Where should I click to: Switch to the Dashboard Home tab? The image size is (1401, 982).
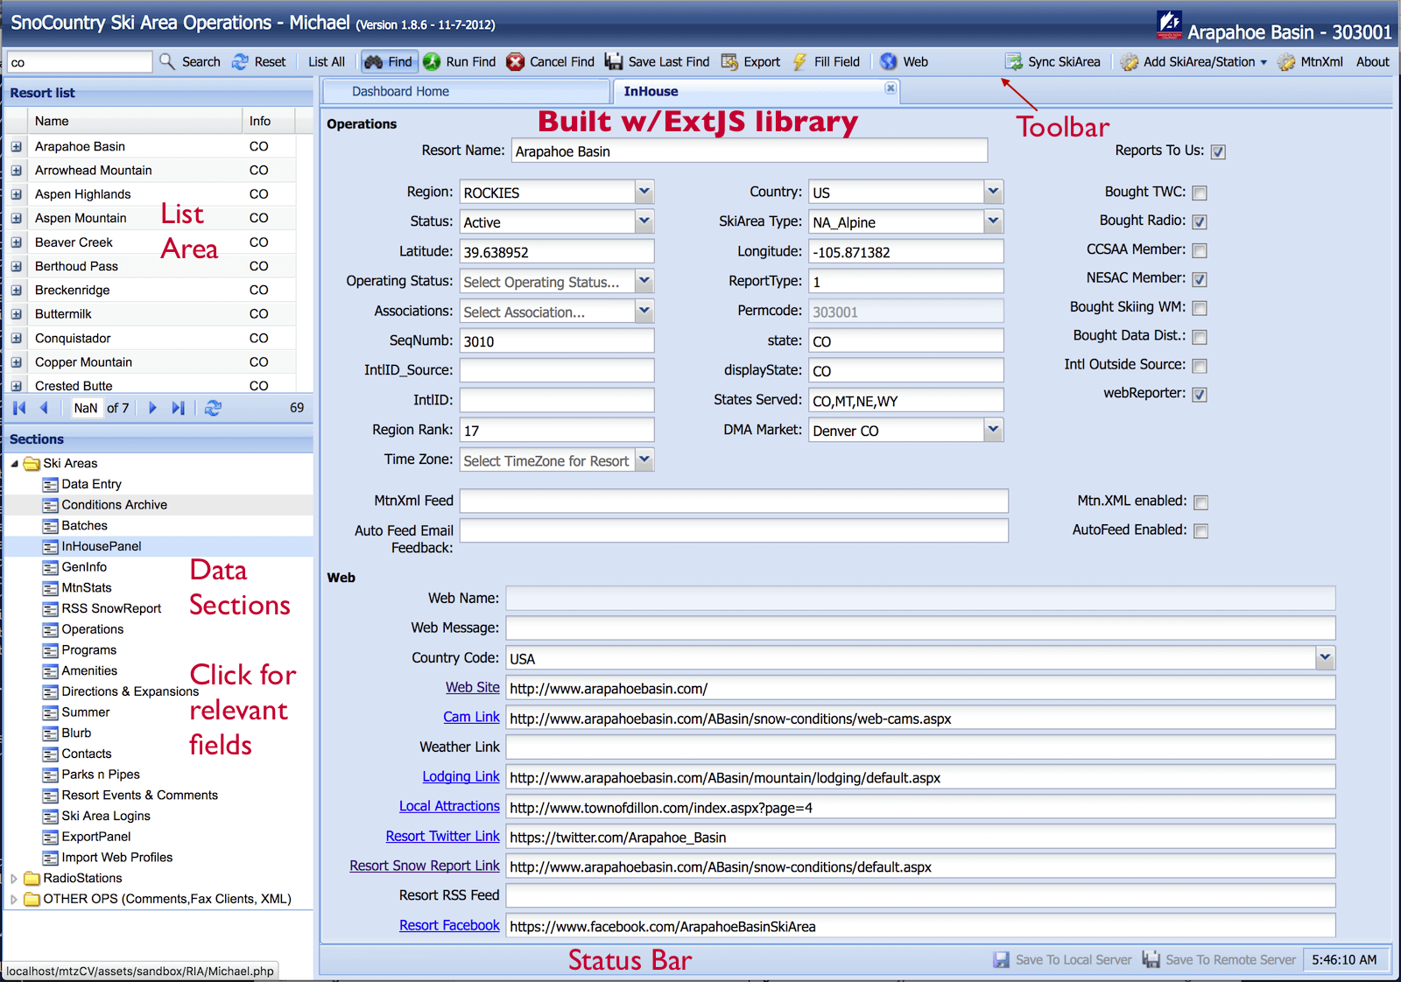point(400,91)
